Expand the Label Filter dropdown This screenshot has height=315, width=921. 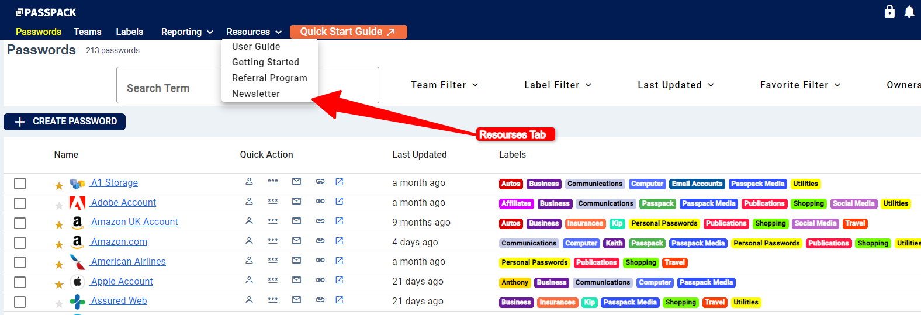point(558,85)
